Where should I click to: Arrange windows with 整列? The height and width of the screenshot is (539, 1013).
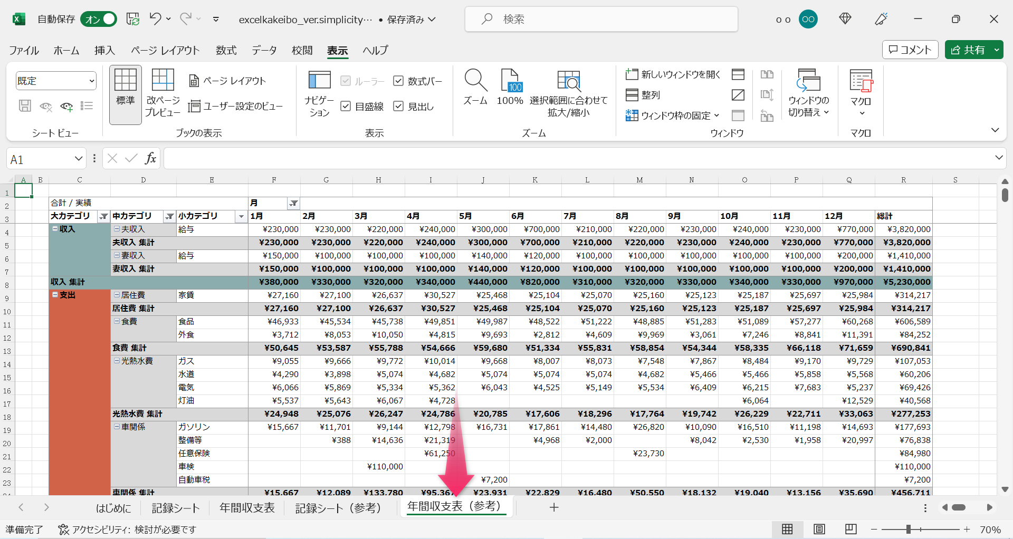643,95
